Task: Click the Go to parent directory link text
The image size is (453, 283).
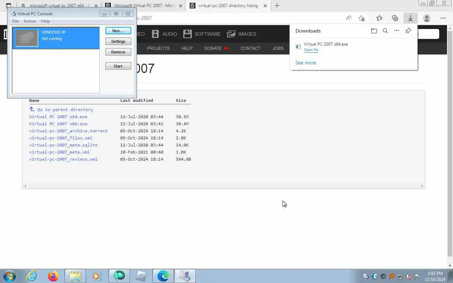Action: [65, 110]
